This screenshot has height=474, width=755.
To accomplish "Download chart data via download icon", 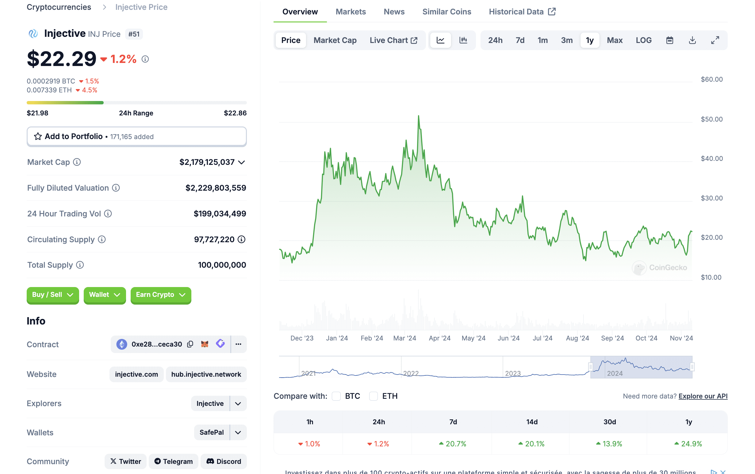I will point(692,40).
